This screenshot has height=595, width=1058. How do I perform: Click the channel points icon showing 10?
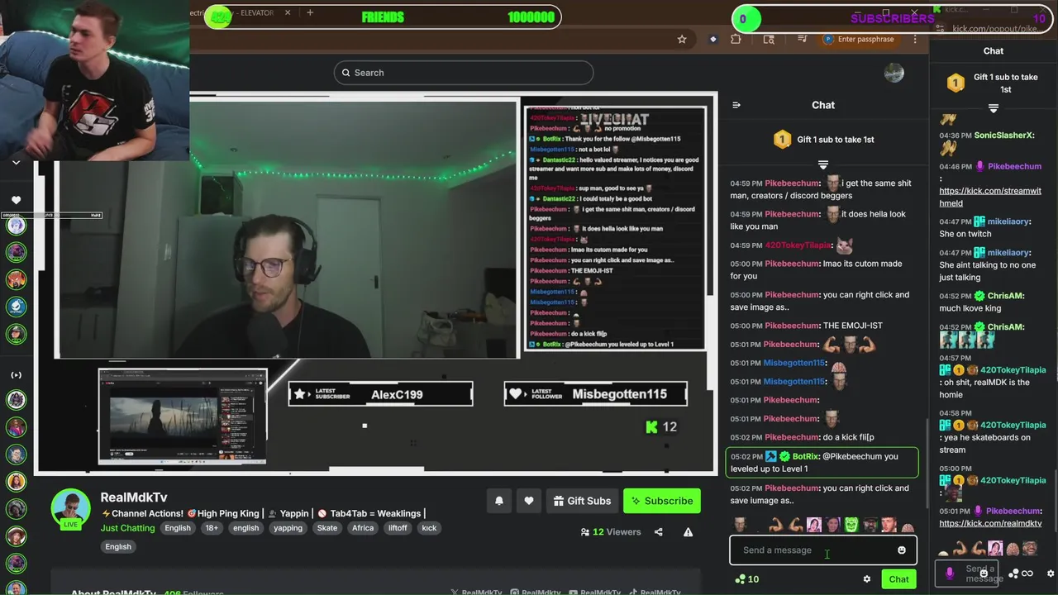747,579
